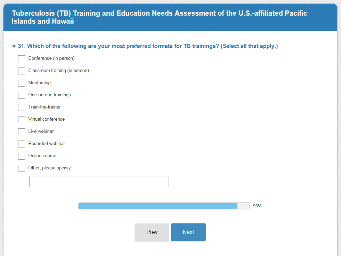The image size is (341, 256).
Task: Check the Online course box
Action: point(22,156)
